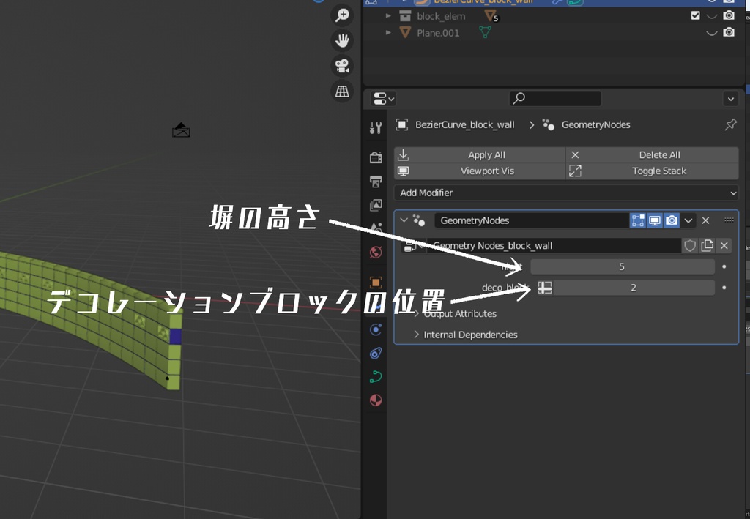The width and height of the screenshot is (750, 519).
Task: Toggle the block_elem checkbox in the outliner
Action: tap(694, 15)
